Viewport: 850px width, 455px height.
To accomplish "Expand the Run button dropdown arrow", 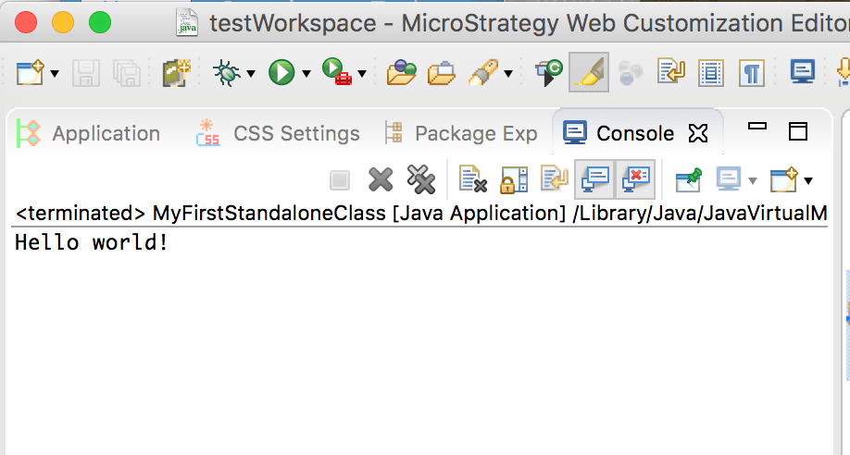I will click(306, 73).
